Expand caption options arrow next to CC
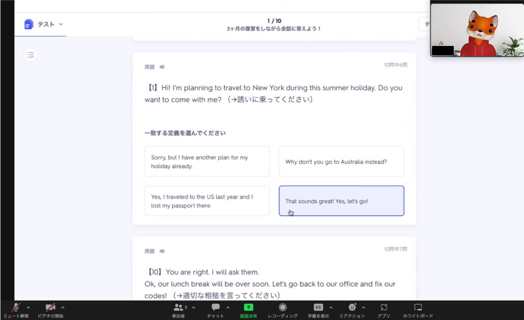Screen dimensions: 524x320 pos(331,307)
